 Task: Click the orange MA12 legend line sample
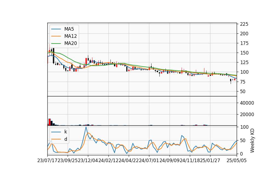tap(56, 36)
